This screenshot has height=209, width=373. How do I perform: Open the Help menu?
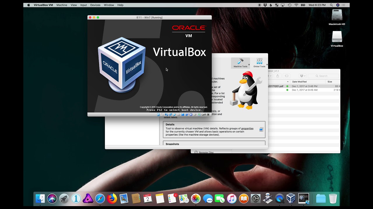[x=120, y=5]
